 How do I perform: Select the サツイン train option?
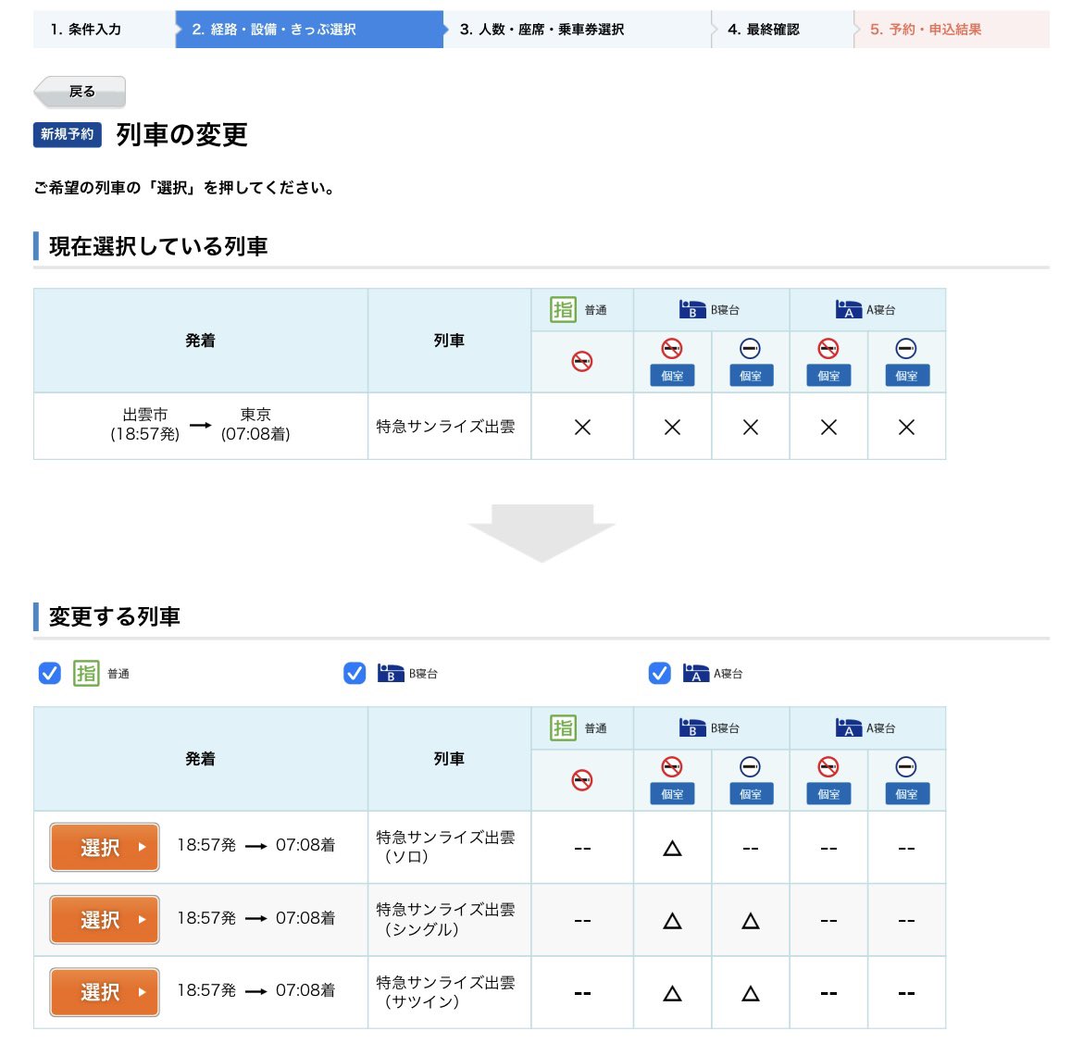(105, 992)
